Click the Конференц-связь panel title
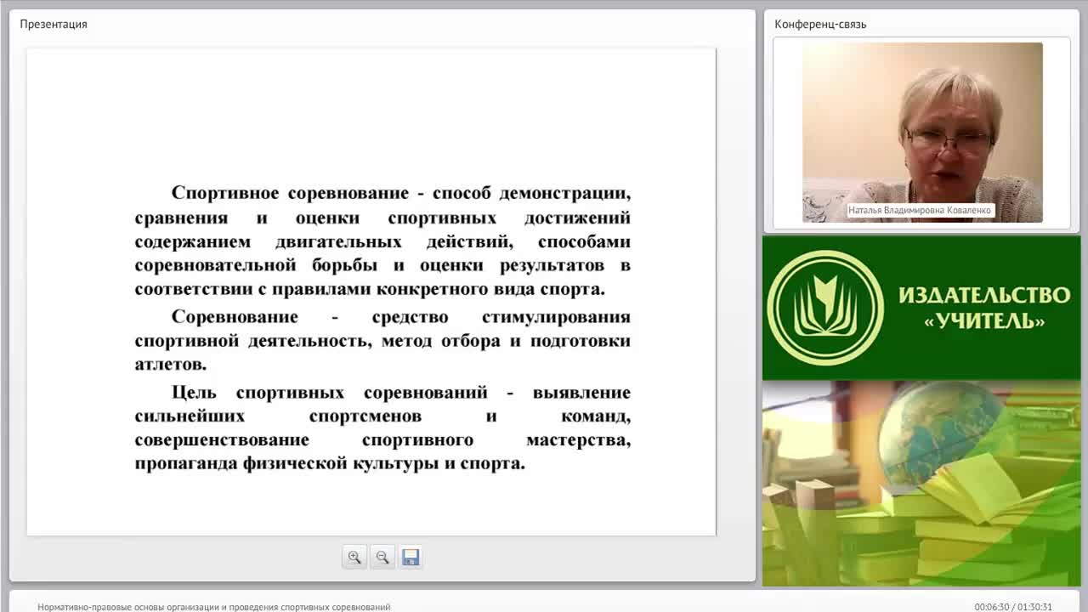The image size is (1088, 612). point(820,24)
